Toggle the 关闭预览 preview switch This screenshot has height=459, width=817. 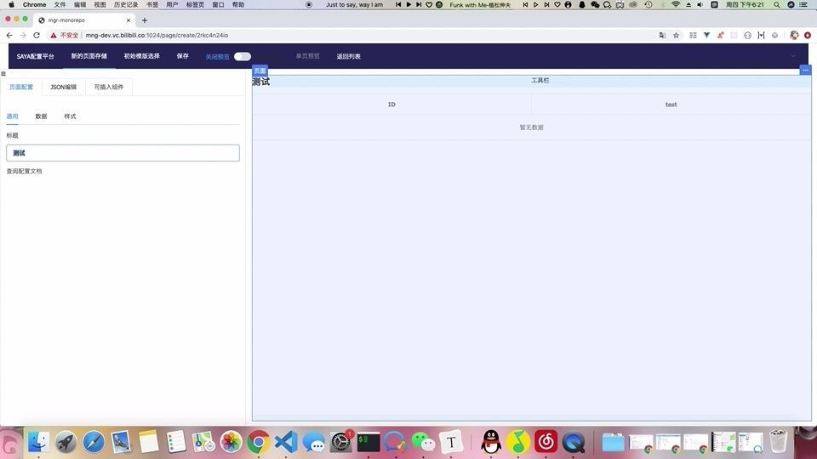(243, 56)
